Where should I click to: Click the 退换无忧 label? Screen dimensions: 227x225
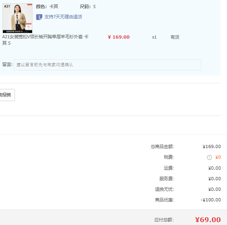point(165,189)
